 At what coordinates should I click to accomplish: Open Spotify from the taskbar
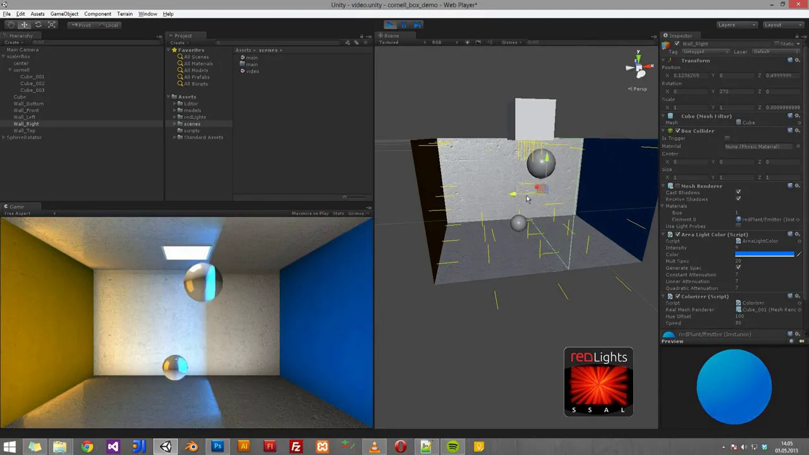(453, 447)
